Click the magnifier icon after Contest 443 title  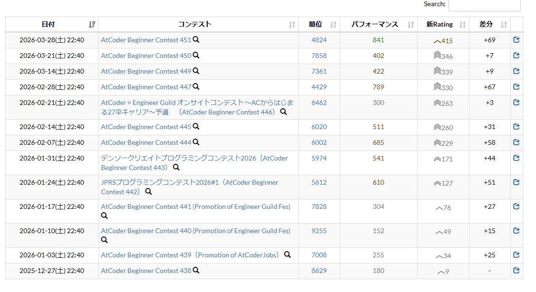(176, 167)
